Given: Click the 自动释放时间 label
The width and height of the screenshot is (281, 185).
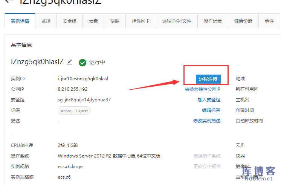Looking at the screenshot, I should (x=249, y=121).
